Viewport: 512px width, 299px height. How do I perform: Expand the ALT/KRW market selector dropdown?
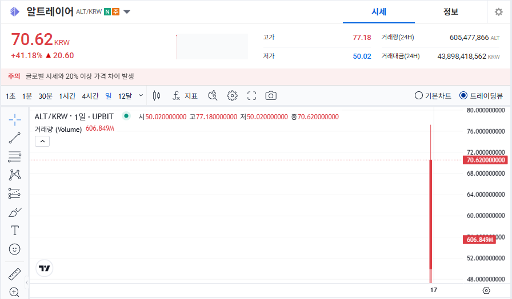127,12
